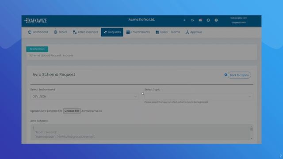Click the user email text in header
Screen dimensions: 283x159
239,18
